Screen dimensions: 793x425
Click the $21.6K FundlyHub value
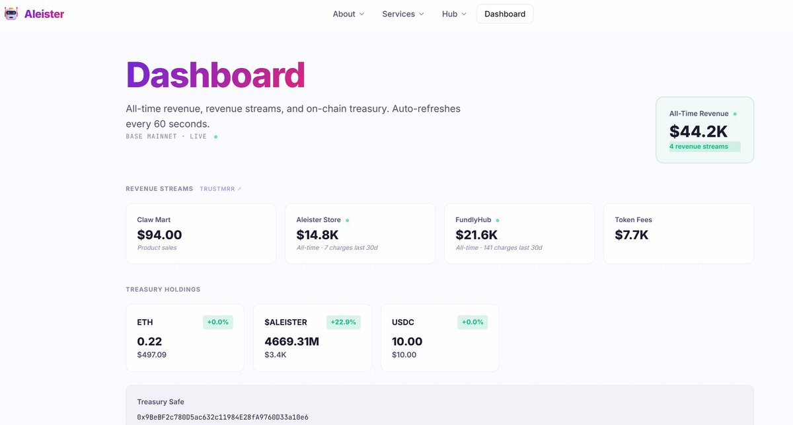(x=476, y=235)
